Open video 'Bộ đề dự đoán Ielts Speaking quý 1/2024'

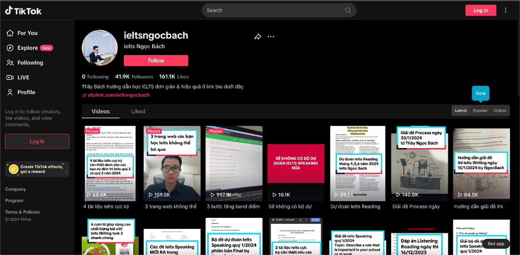[234, 237]
